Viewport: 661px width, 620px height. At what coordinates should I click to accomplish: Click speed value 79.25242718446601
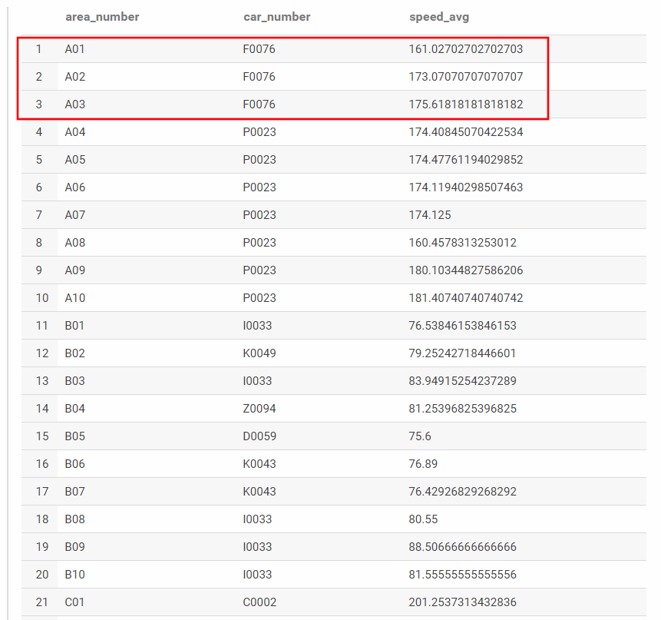[462, 353]
